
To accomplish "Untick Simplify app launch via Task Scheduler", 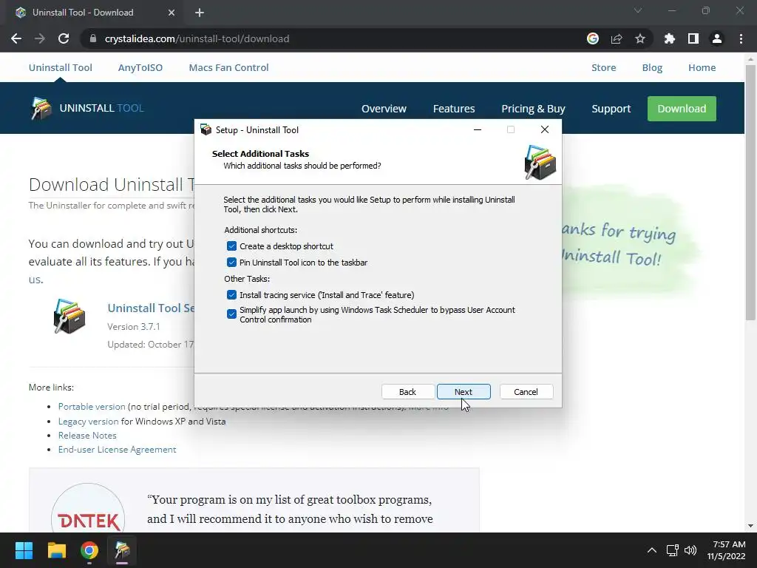I will pyautogui.click(x=231, y=314).
